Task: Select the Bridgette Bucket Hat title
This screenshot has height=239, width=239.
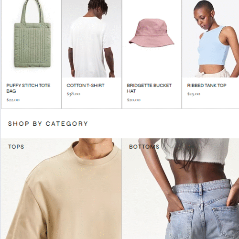Action: 149,88
